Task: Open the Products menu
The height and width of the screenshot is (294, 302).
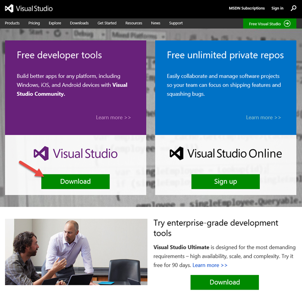Action: coord(12,23)
